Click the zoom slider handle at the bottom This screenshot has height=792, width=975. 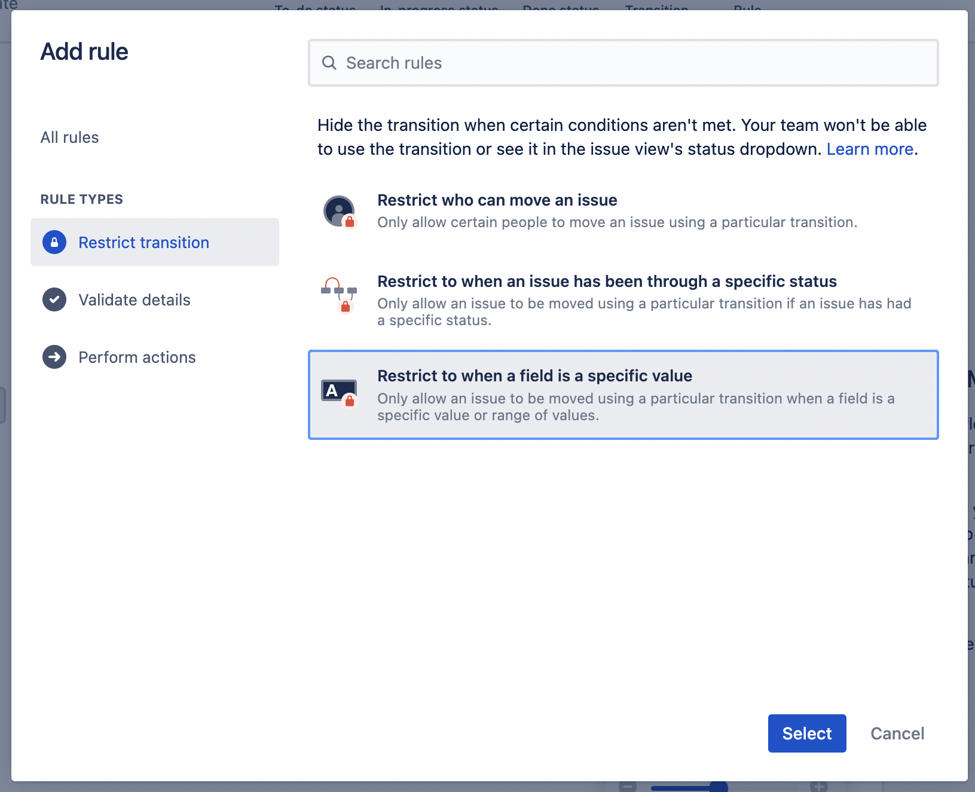tap(718, 787)
